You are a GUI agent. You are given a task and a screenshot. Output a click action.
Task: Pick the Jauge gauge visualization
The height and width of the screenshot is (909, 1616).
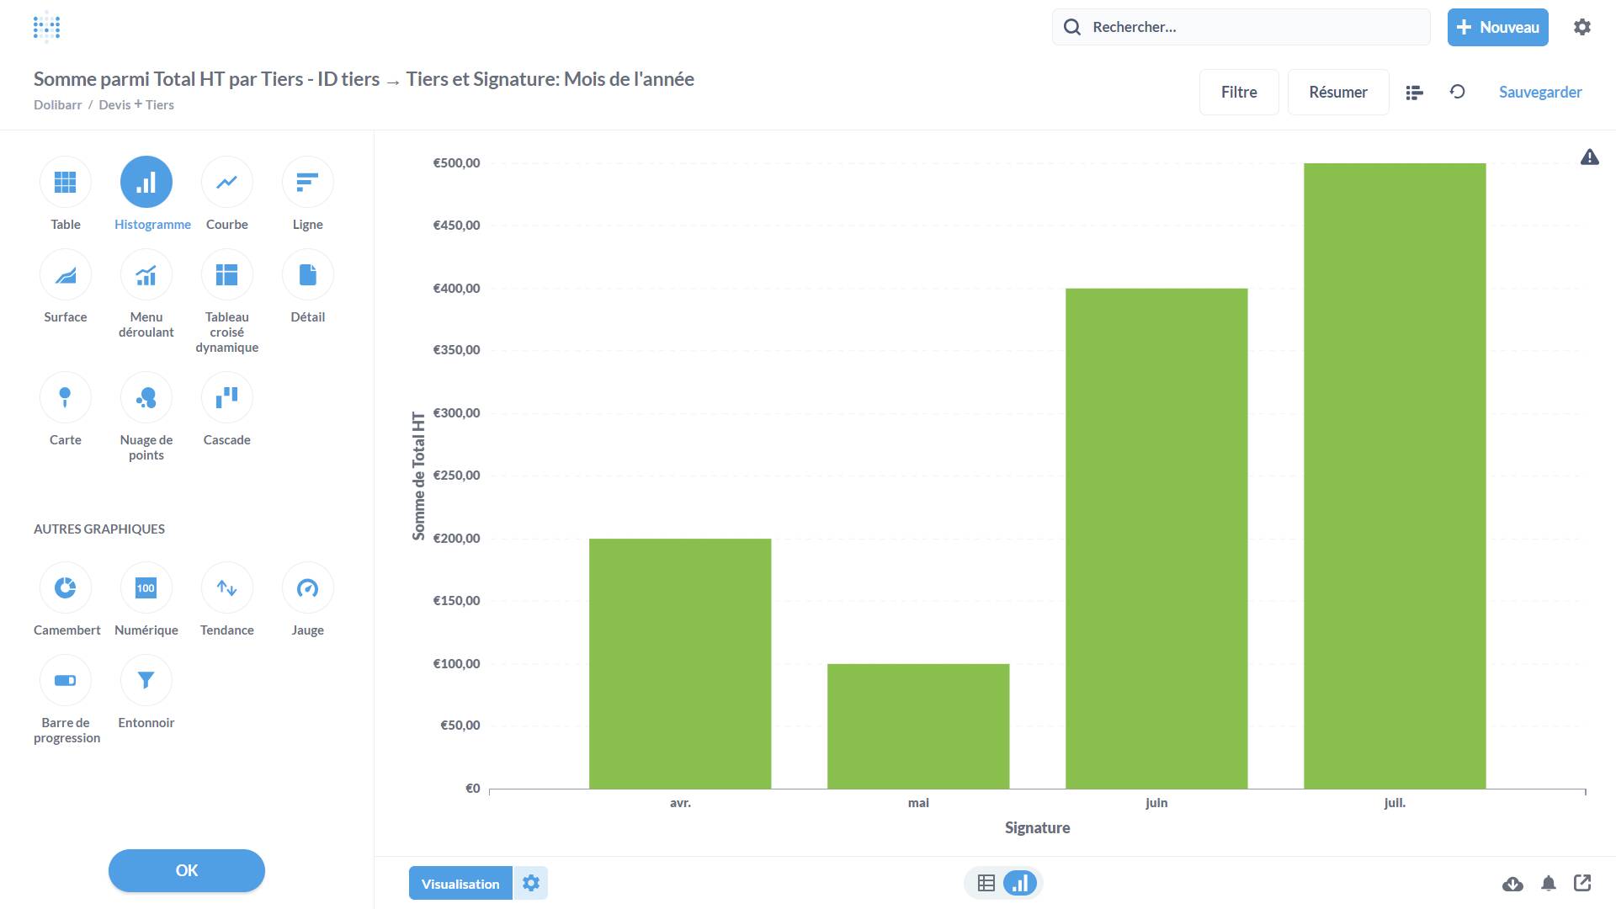point(308,587)
